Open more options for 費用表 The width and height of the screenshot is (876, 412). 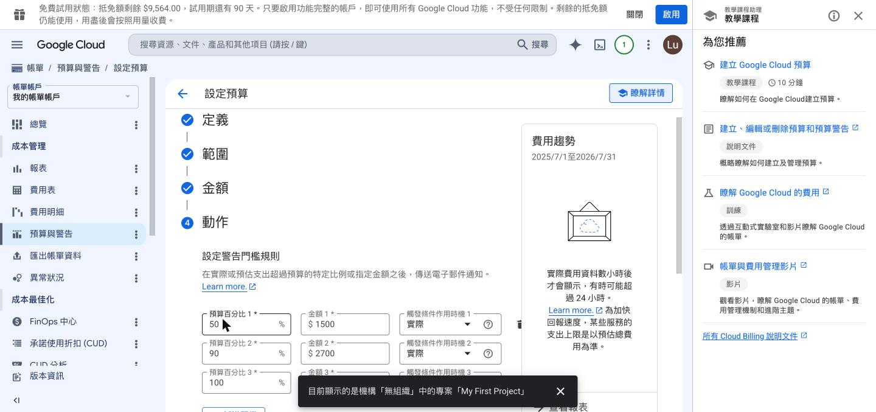click(x=136, y=190)
